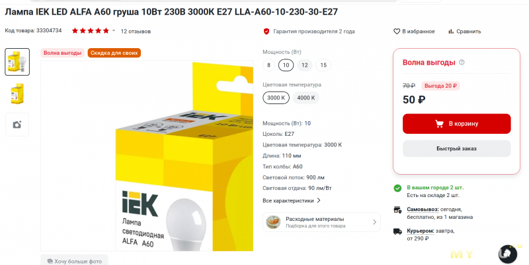529x265 pixels.
Task: Click the Быстрый заказ button
Action: click(x=456, y=148)
